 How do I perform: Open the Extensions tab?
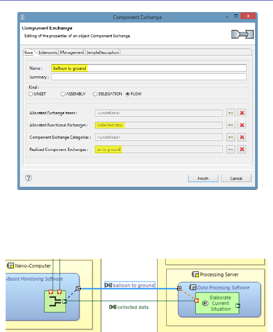(x=48, y=52)
